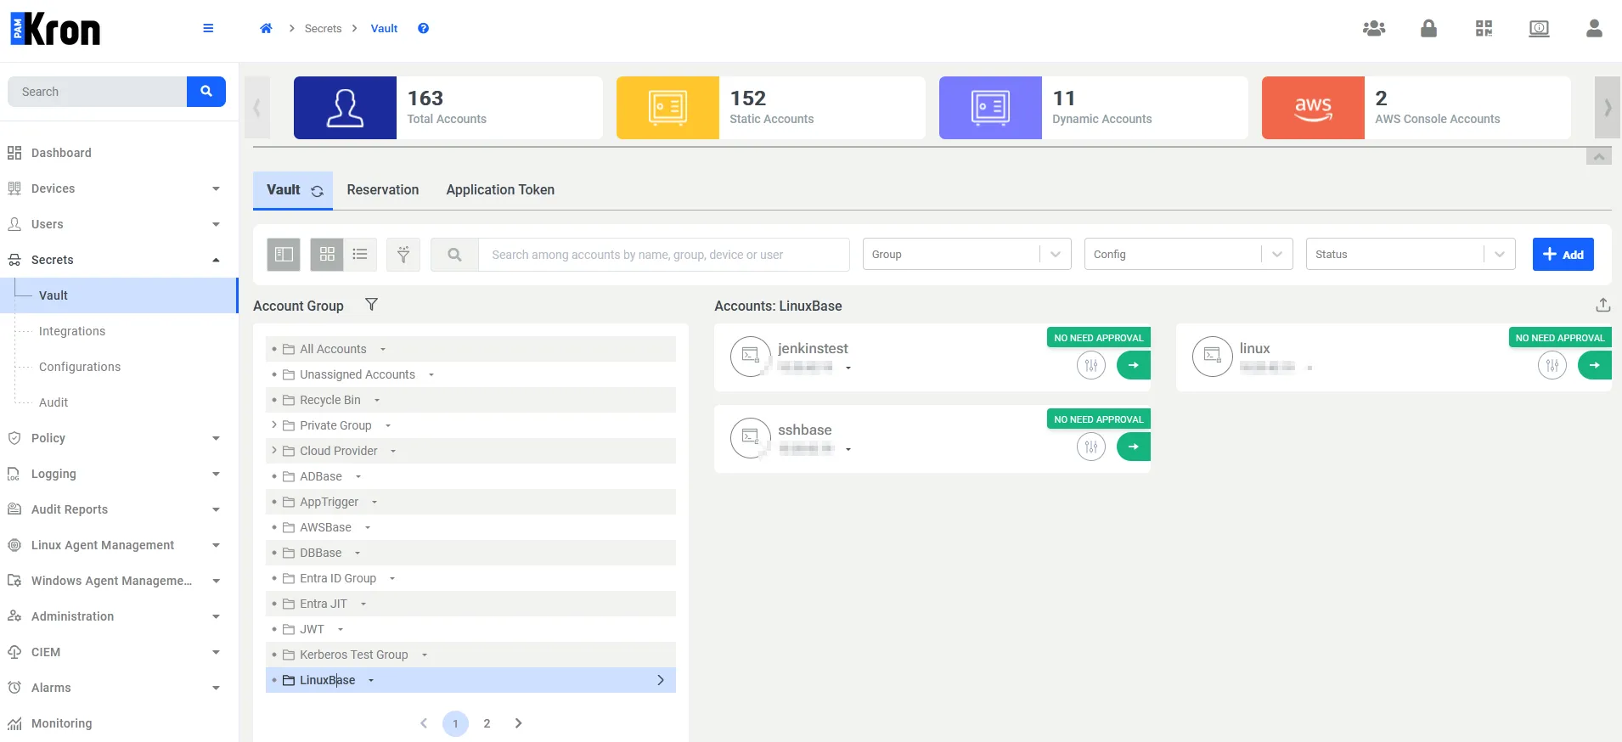Open the QR code icon in header
This screenshot has height=742, width=1622.
tap(1484, 28)
